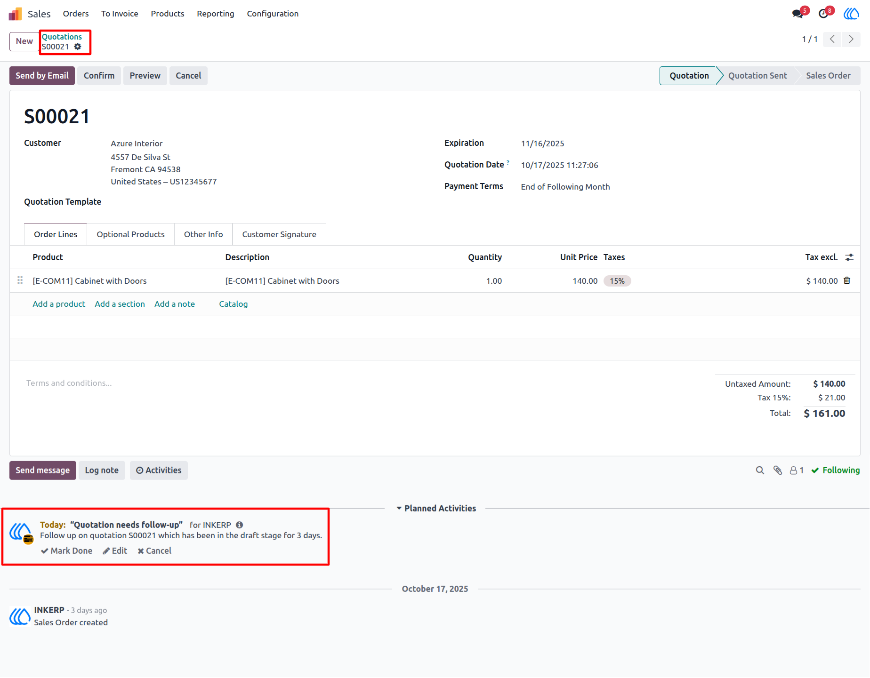Viewport: 870px width, 678px height.
Task: Search the chatter messages
Action: coord(760,471)
